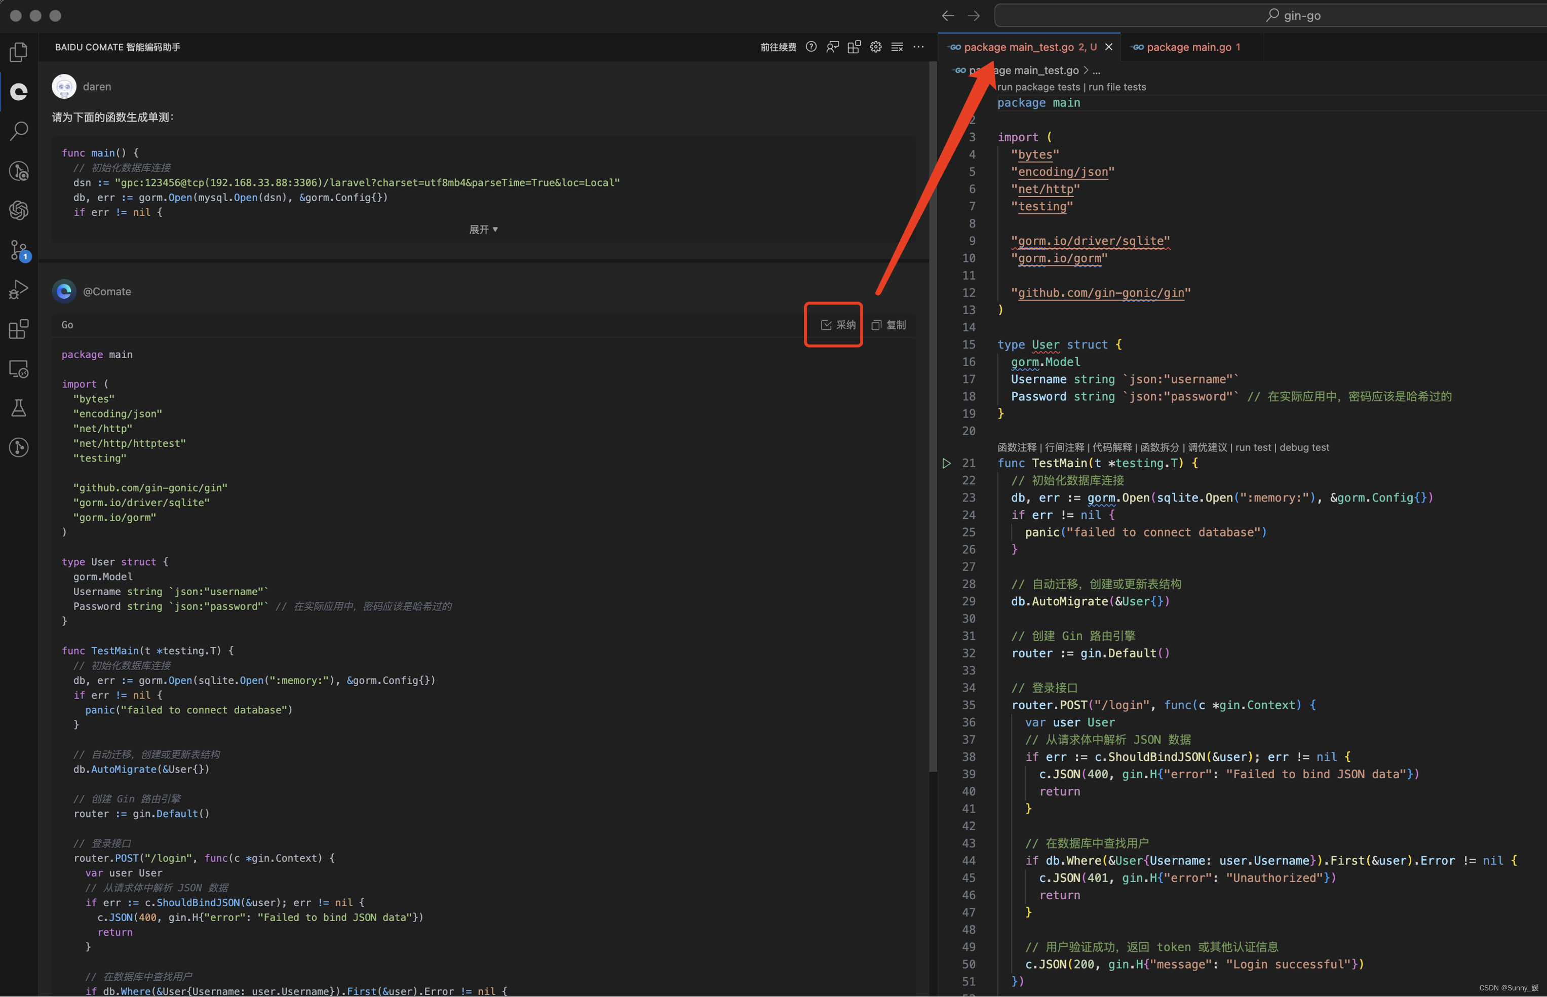The height and width of the screenshot is (997, 1547).
Task: Click 前往续费 renewal link
Action: pos(778,47)
